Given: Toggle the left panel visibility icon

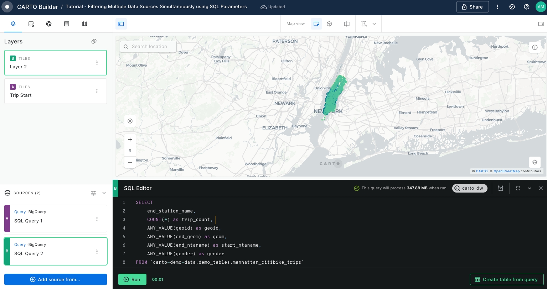Looking at the screenshot, I should 121,24.
